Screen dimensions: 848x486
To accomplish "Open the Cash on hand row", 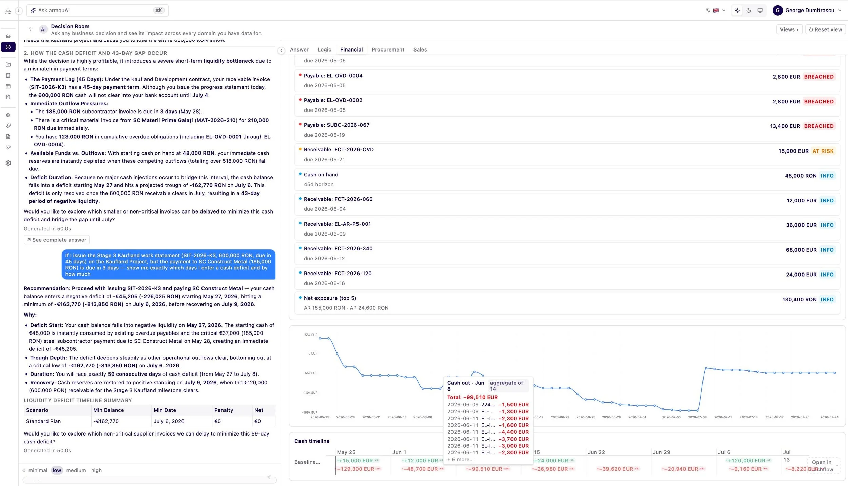I will 567,179.
